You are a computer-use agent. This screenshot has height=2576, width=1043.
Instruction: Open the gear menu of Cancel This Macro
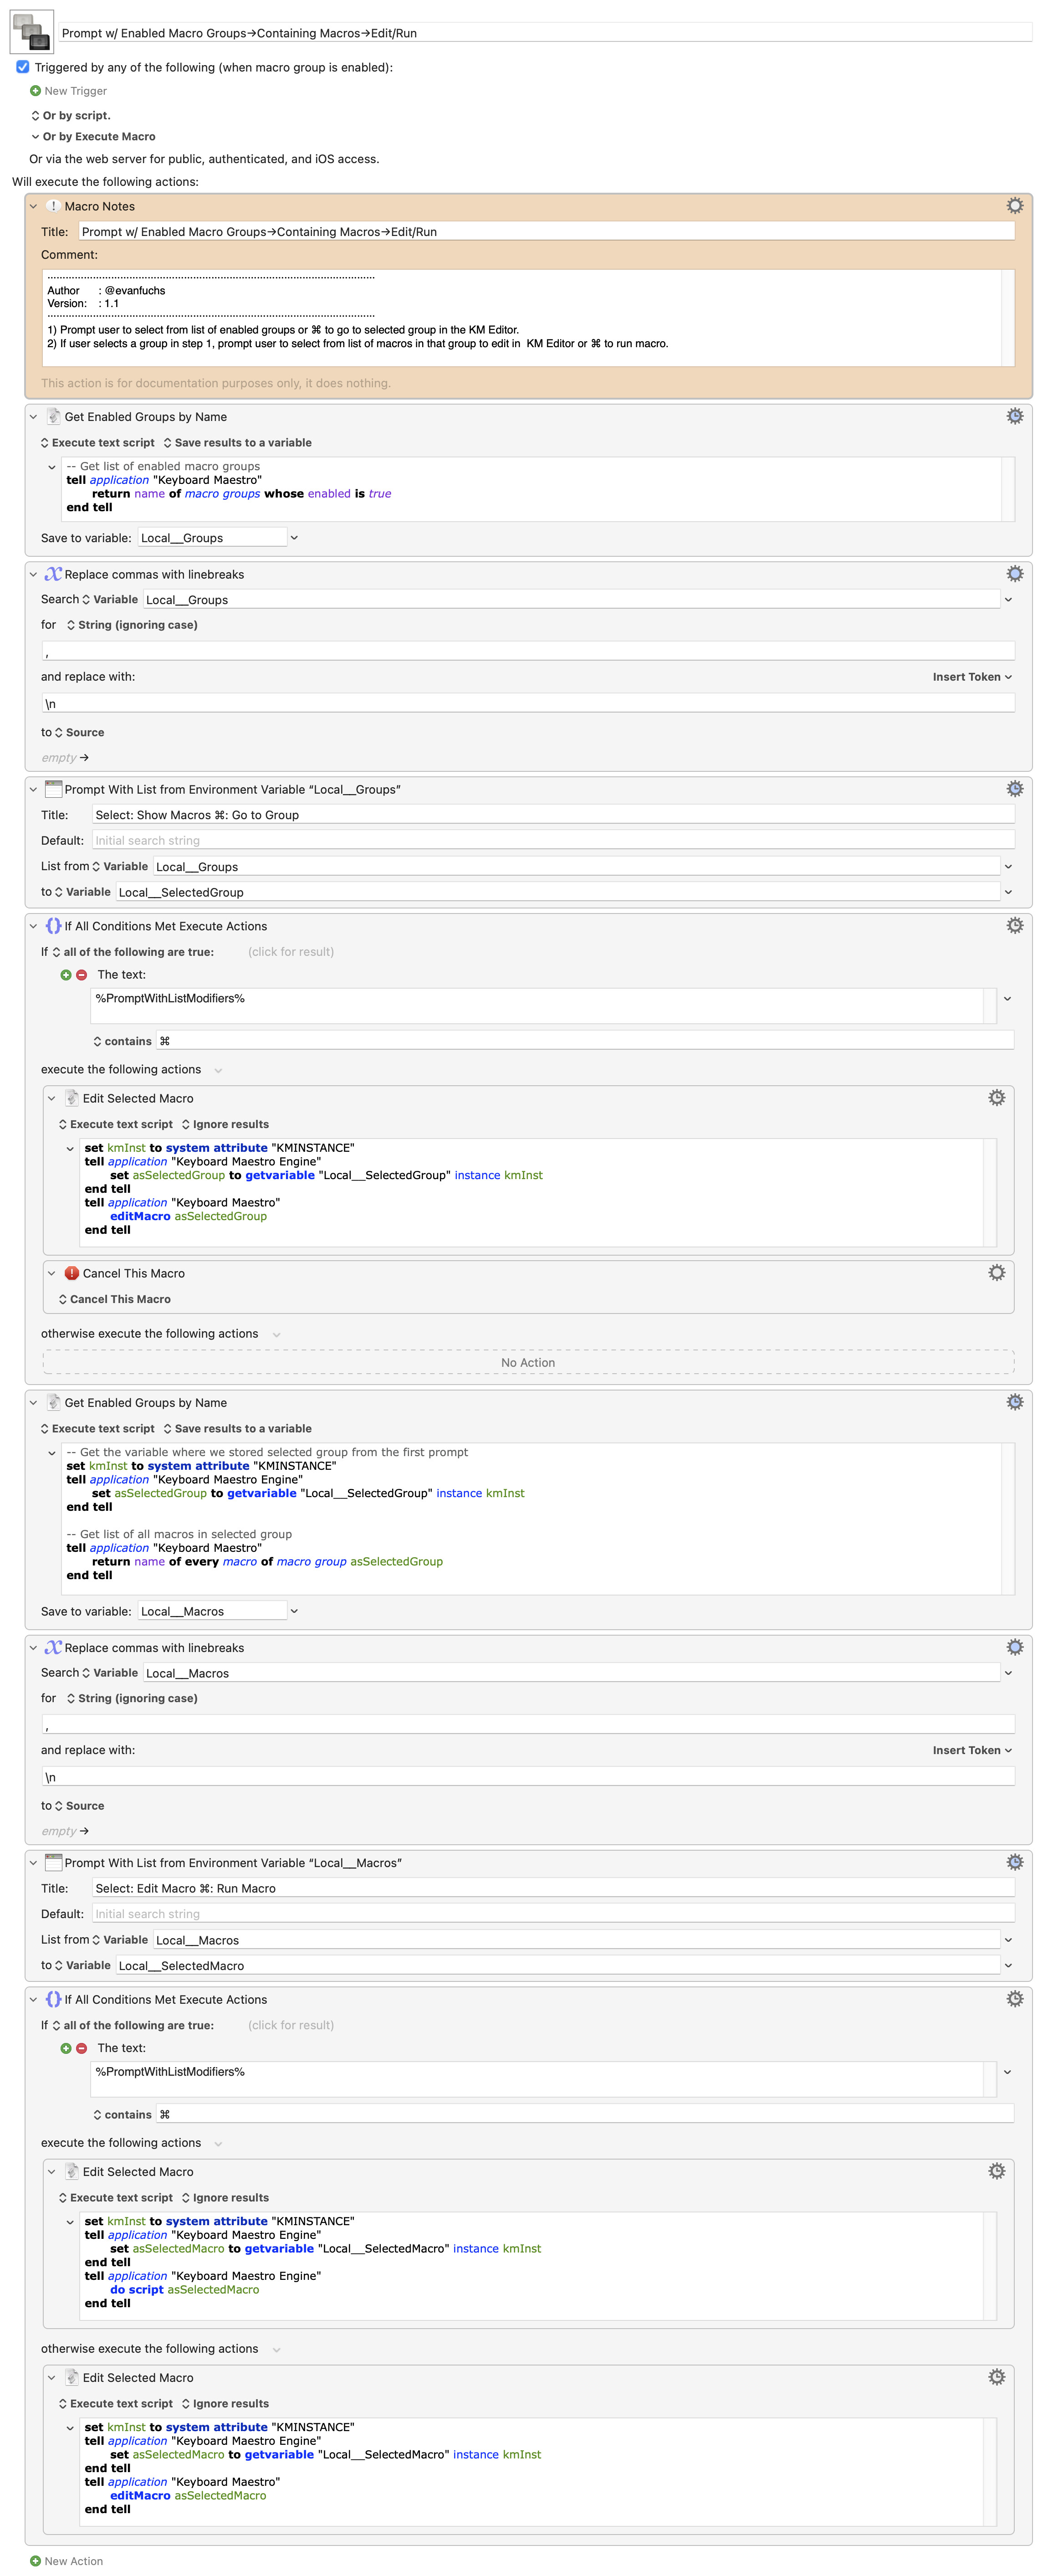pos(996,1273)
